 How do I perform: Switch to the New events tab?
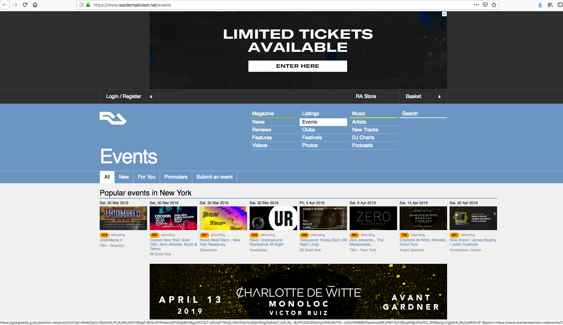[124, 177]
